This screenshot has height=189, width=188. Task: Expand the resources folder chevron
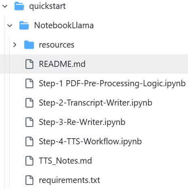15,45
